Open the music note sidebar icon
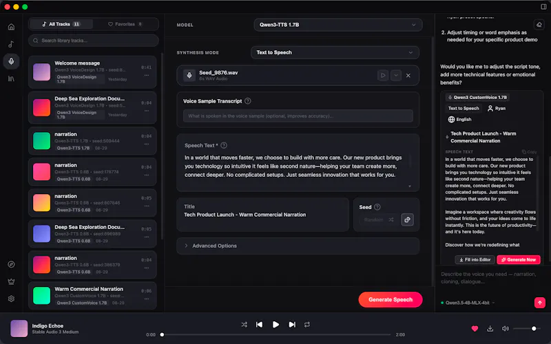 (11, 44)
